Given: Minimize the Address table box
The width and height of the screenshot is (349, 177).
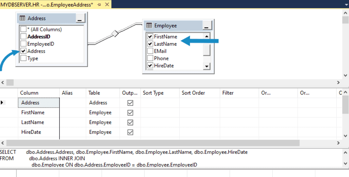Looking at the screenshot, I should click(x=80, y=18).
